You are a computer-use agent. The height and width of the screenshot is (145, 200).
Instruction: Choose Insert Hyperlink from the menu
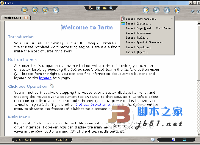[147, 33]
